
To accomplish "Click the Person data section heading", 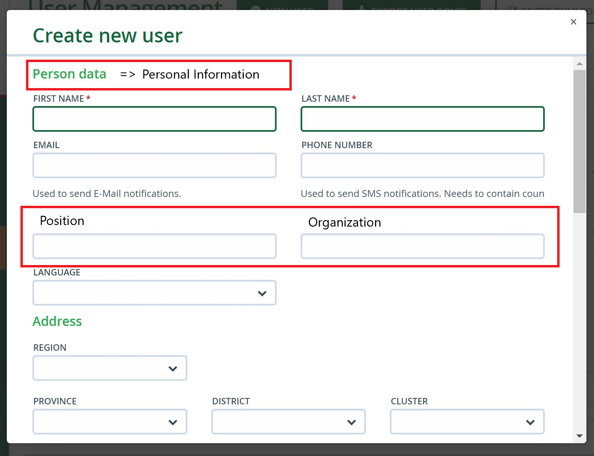I will (x=70, y=74).
